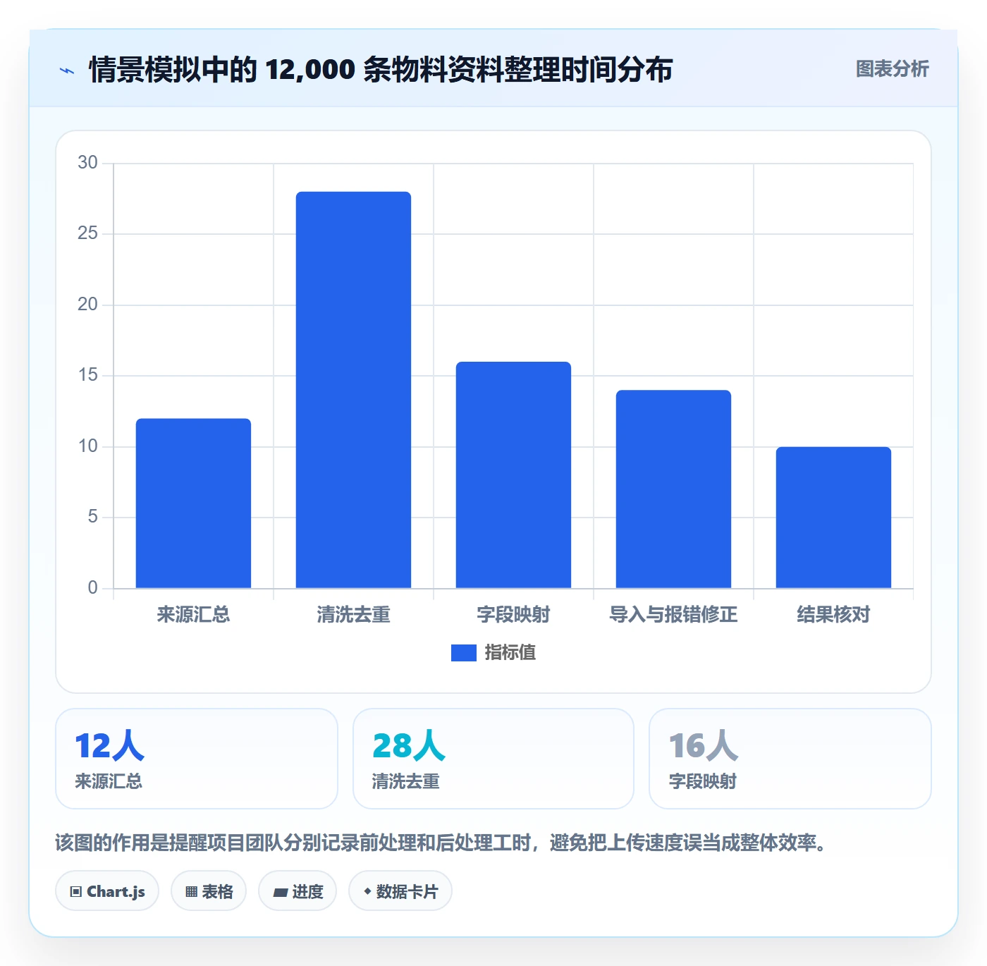
Task: Click the Chart.js tag chip
Action: pos(107,891)
